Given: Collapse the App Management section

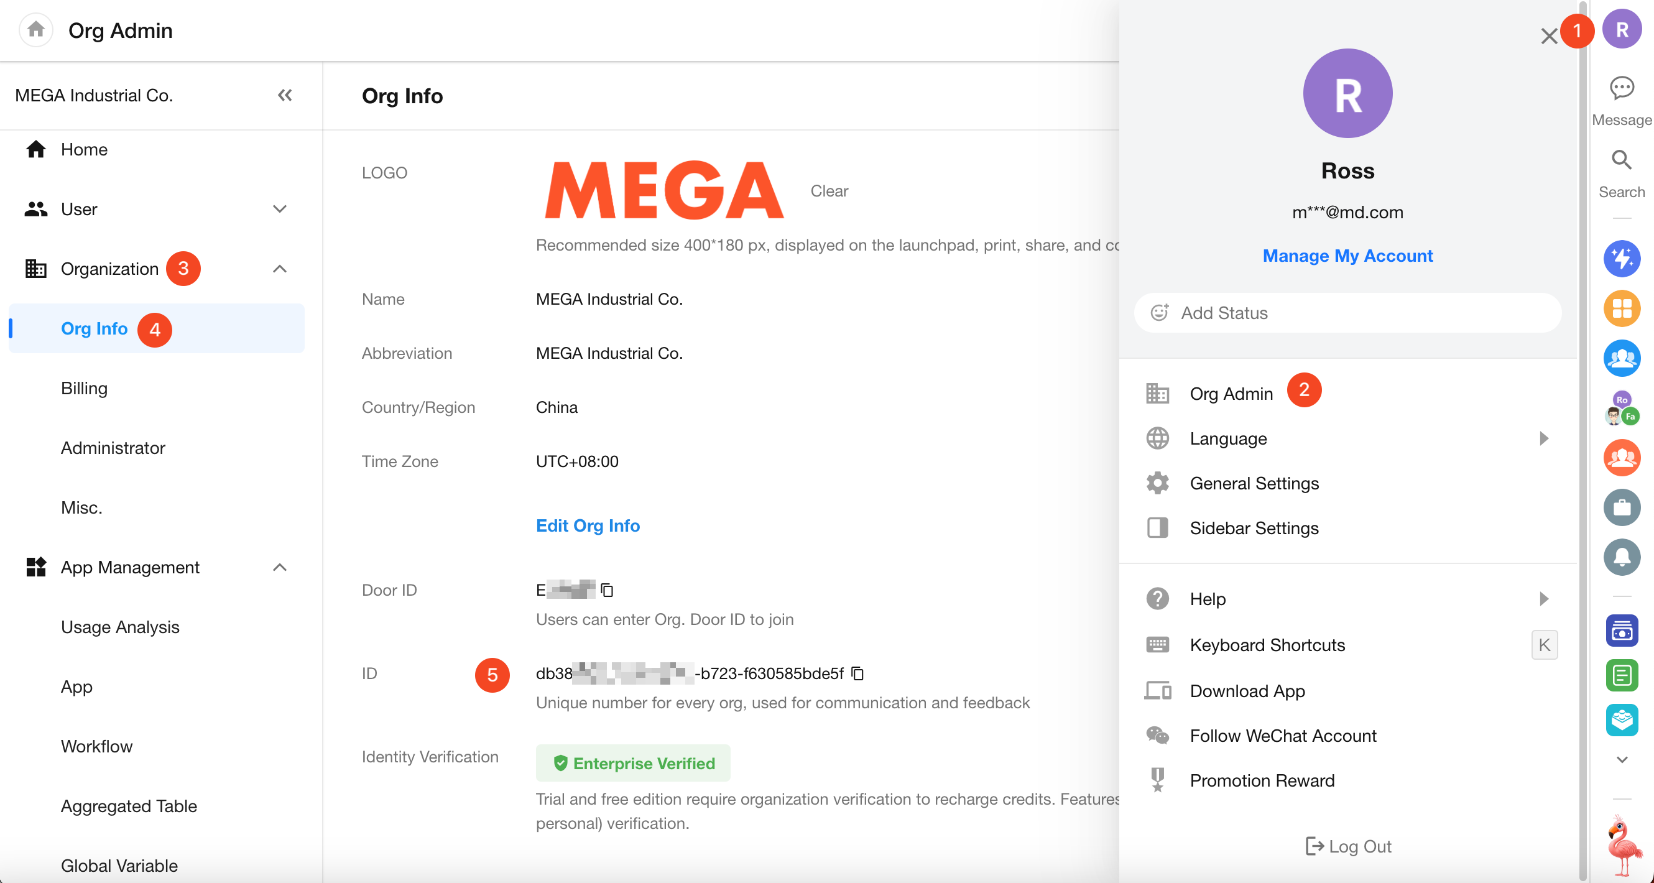Looking at the screenshot, I should coord(279,567).
